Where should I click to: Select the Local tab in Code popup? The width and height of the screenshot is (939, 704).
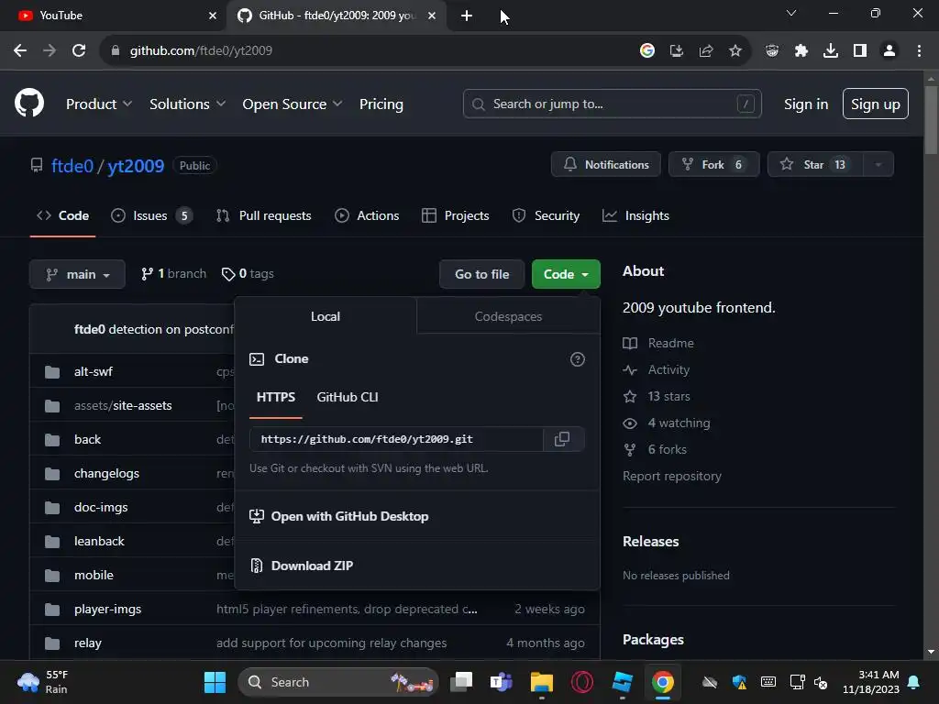click(326, 316)
